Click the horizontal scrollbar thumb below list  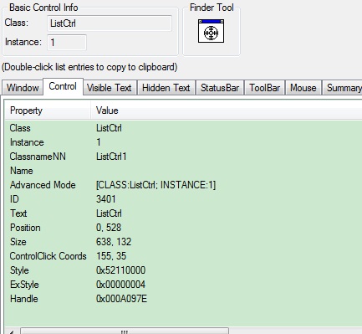click(x=125, y=331)
